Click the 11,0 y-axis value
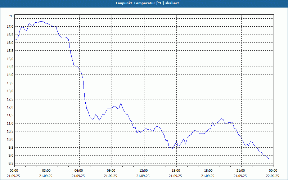The width and height of the screenshot is (288, 180). pyautogui.click(x=10, y=123)
